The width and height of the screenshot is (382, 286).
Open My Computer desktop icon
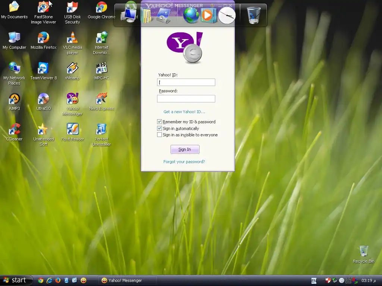coord(14,41)
